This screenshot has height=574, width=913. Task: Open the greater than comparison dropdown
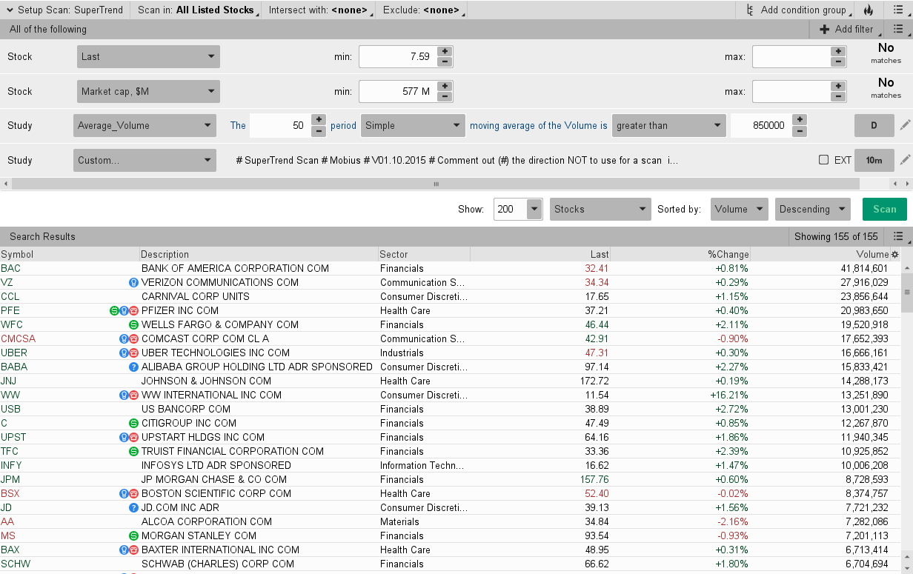pos(669,125)
